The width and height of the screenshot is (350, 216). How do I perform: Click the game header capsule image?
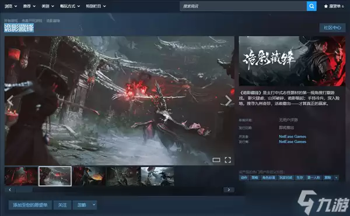(x=292, y=61)
